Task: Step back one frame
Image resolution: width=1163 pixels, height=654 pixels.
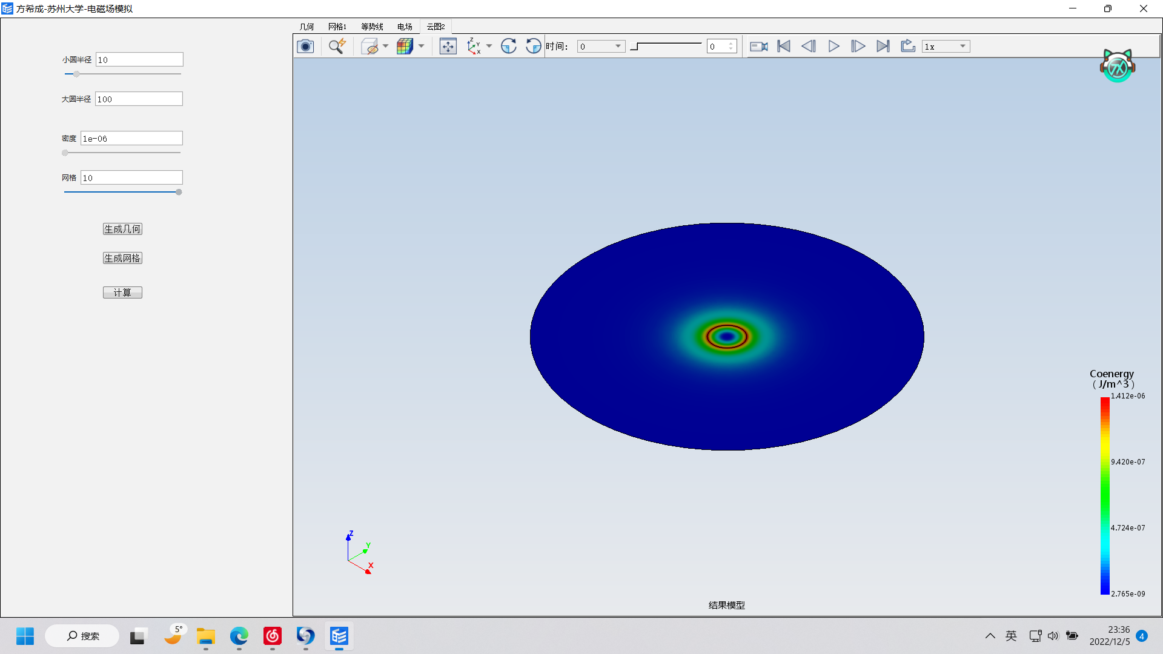Action: (x=809, y=47)
